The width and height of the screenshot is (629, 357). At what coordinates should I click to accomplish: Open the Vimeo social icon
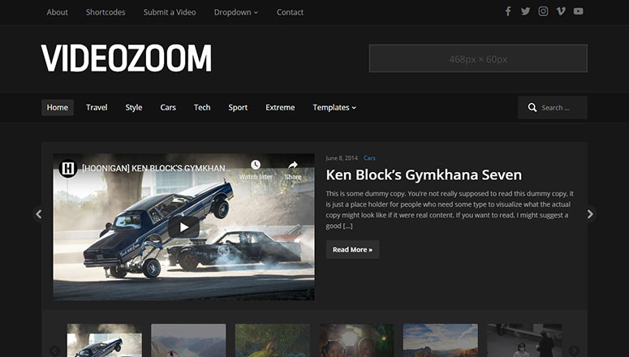pyautogui.click(x=561, y=11)
